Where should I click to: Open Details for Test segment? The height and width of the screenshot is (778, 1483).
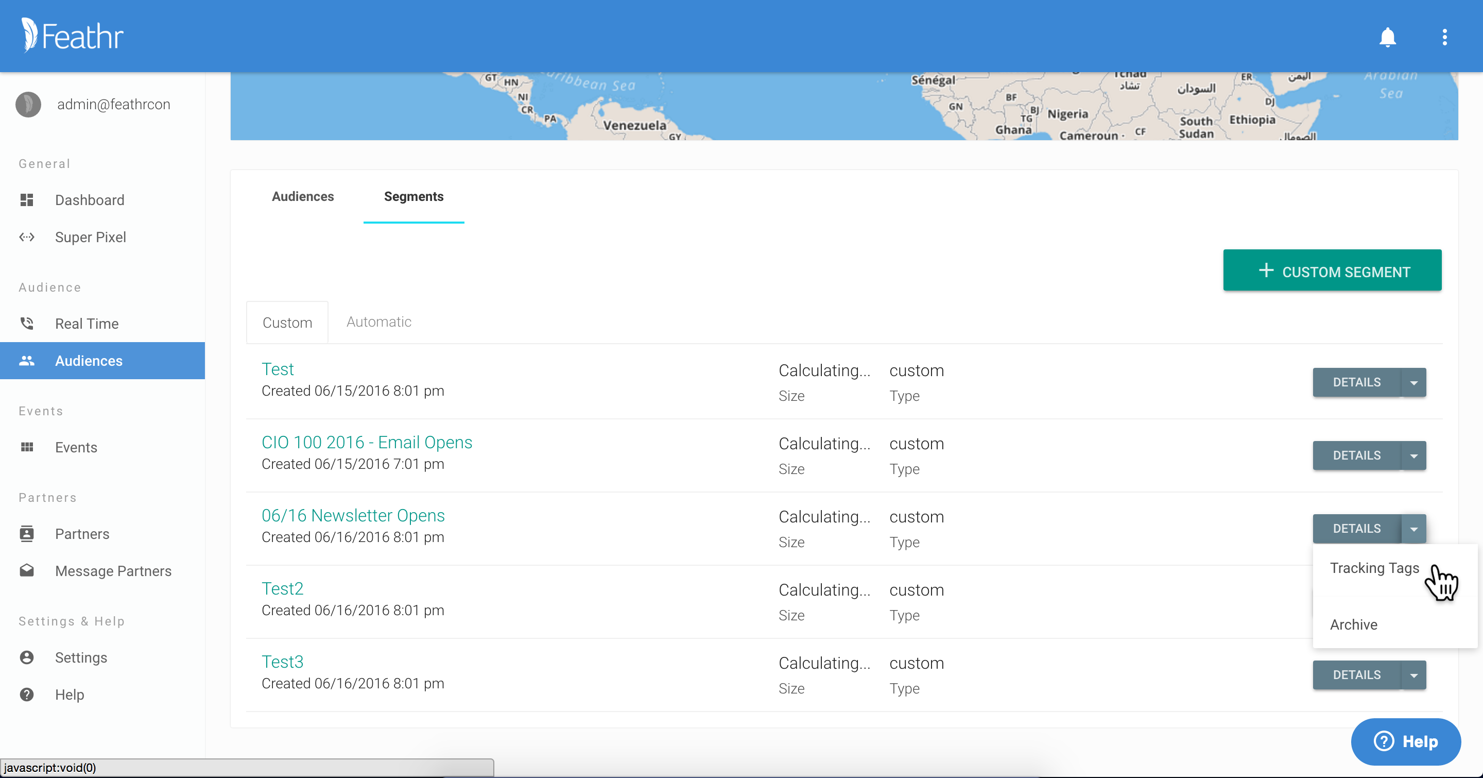pos(1356,382)
